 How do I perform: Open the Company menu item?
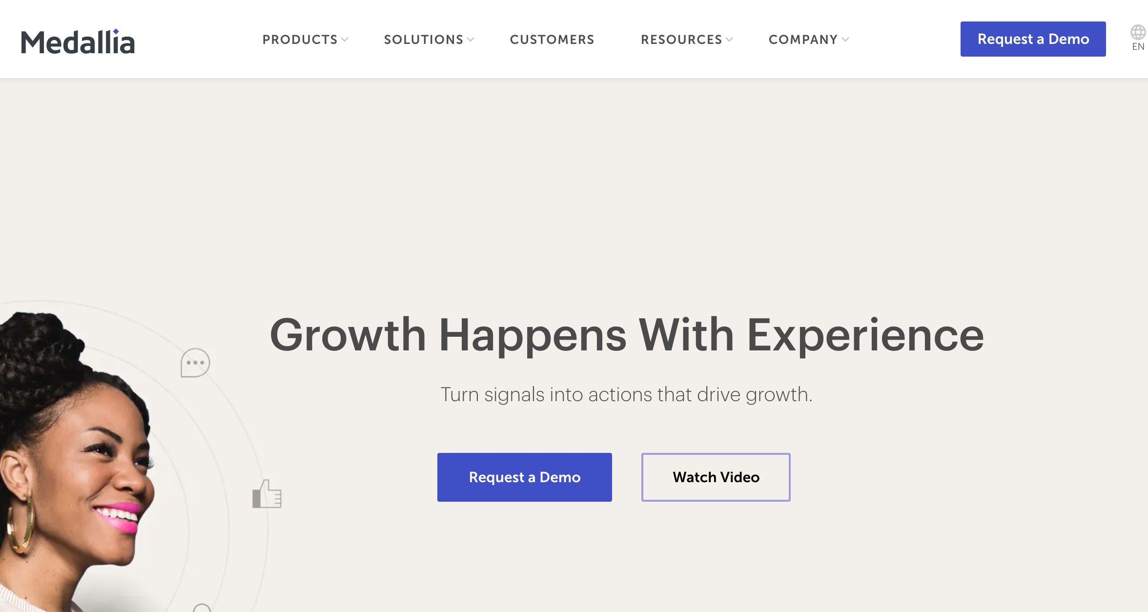[808, 40]
